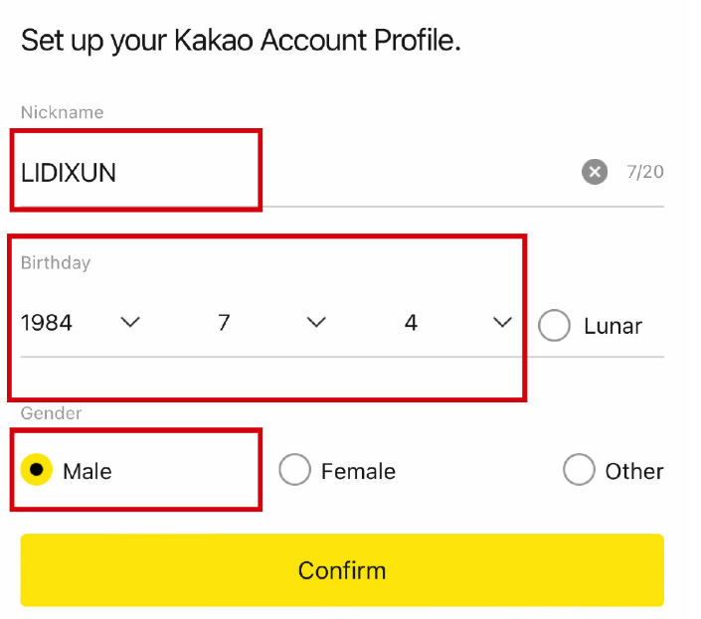The image size is (701, 619).
Task: Select the Male radio button
Action: pyautogui.click(x=37, y=470)
